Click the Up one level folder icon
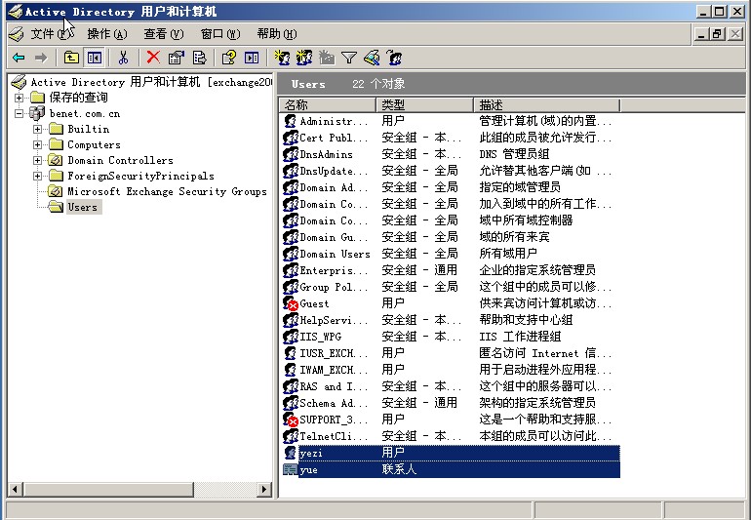This screenshot has height=520, width=751. tap(71, 58)
